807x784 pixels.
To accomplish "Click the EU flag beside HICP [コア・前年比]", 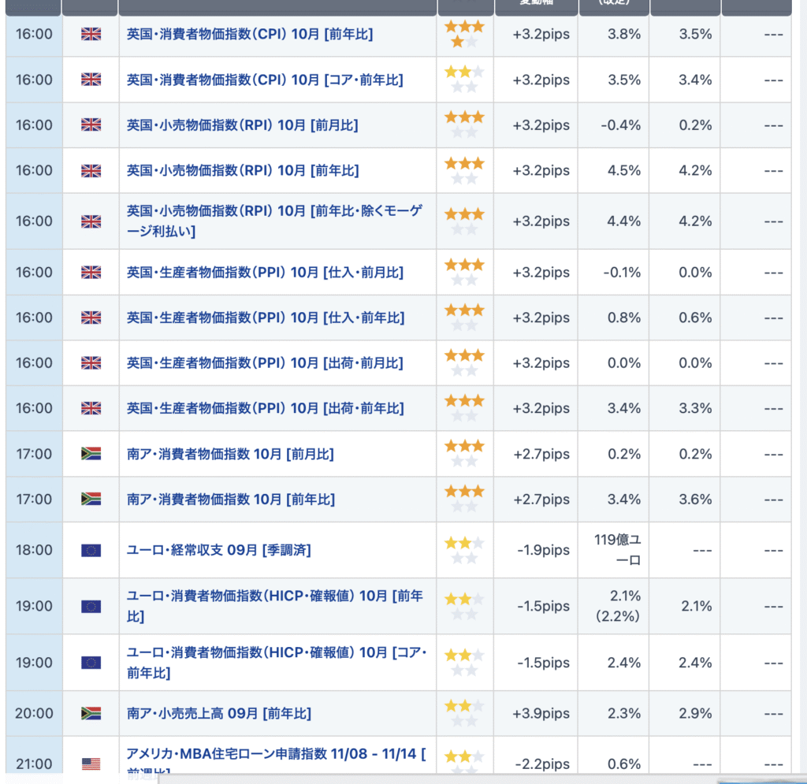I will tap(91, 663).
